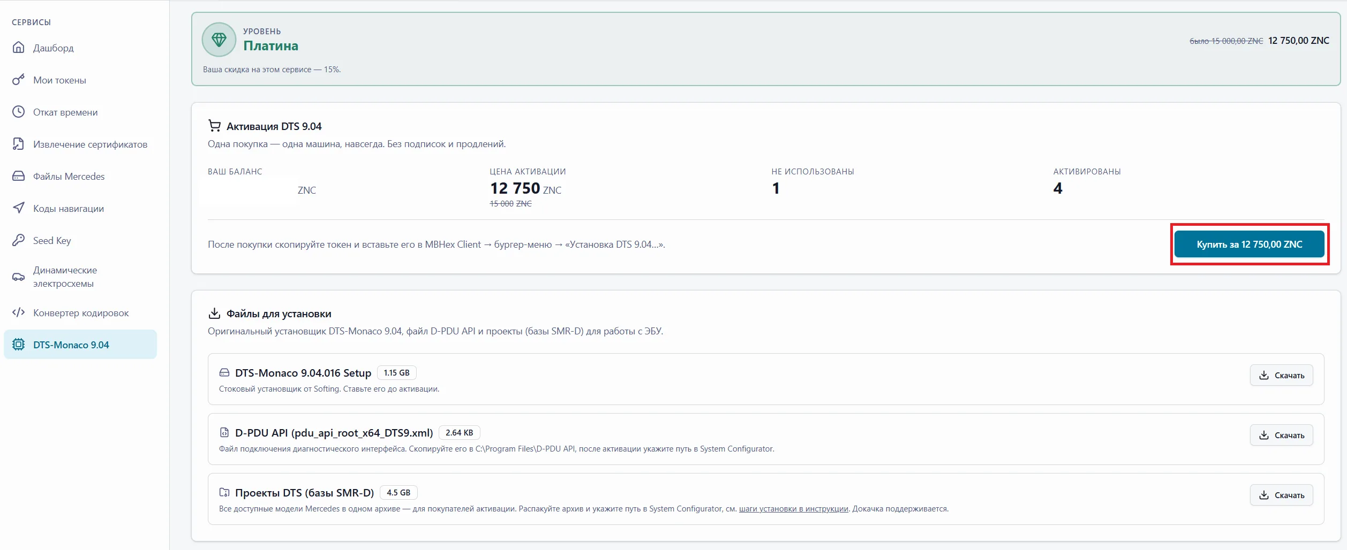This screenshot has height=550, width=1347.
Task: Click the 4.5 GB size badge
Action: click(398, 492)
